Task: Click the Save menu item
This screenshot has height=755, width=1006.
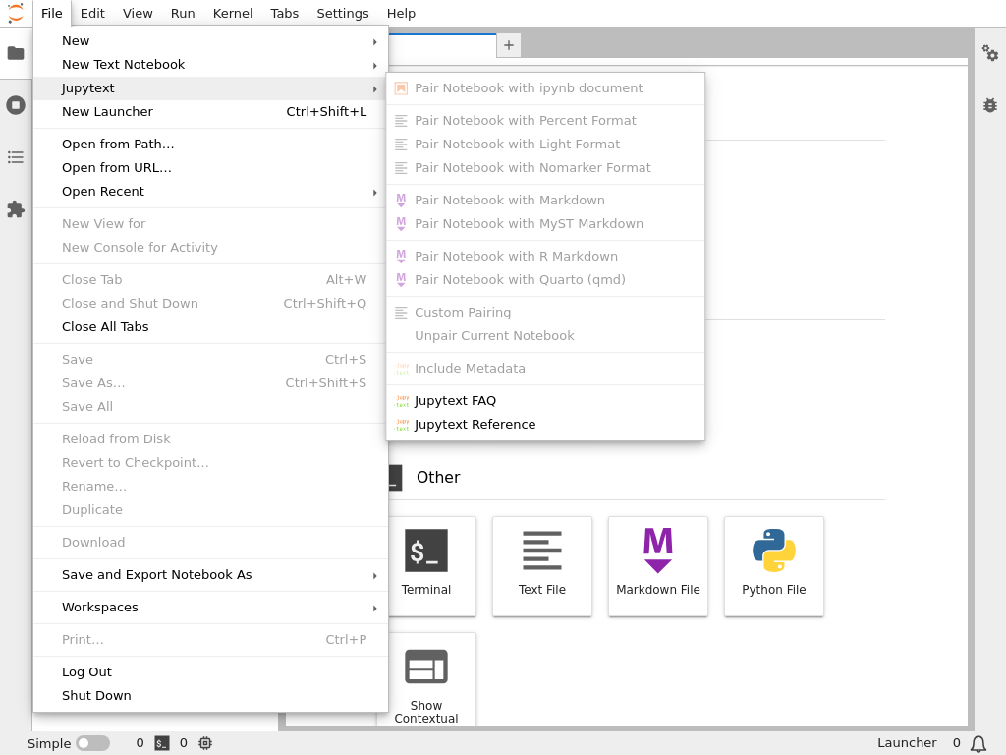Action: coord(210,360)
